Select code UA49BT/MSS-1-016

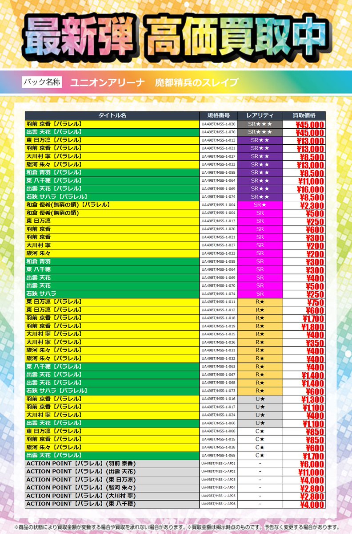pyautogui.click(x=219, y=399)
